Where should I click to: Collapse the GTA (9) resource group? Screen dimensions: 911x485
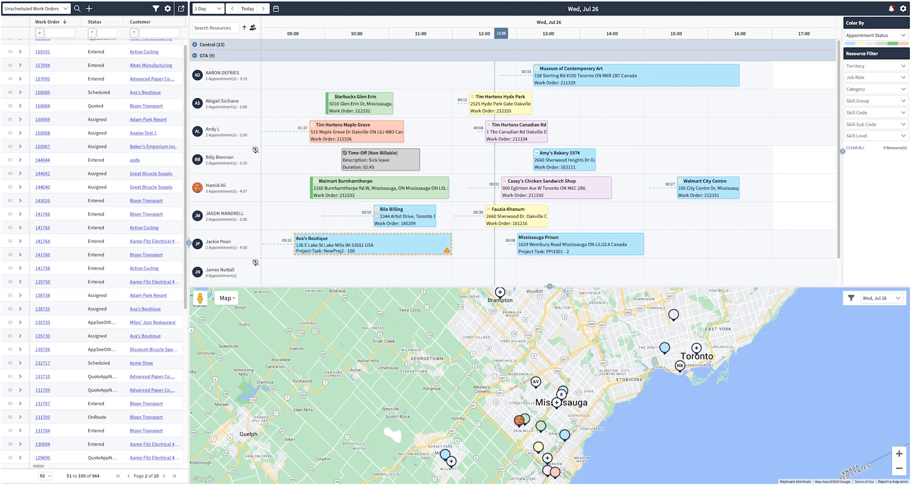point(195,56)
